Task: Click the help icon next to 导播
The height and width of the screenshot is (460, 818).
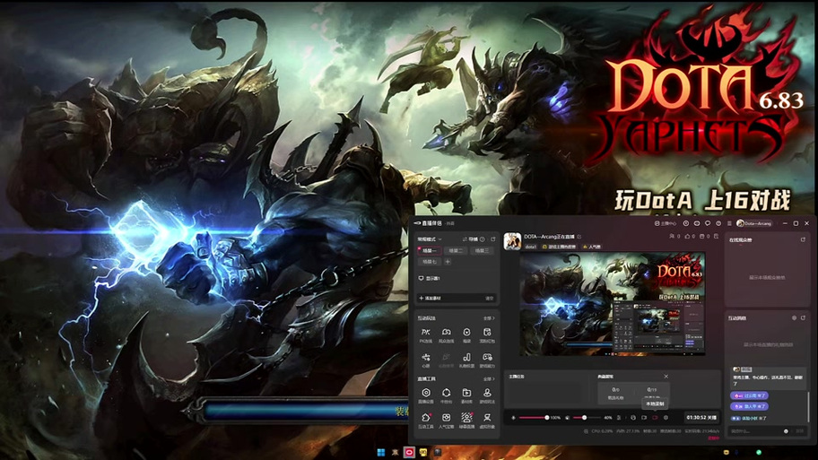Action: pyautogui.click(x=482, y=239)
